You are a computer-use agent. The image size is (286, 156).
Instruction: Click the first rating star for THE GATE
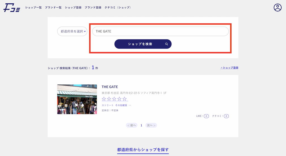coord(104,99)
